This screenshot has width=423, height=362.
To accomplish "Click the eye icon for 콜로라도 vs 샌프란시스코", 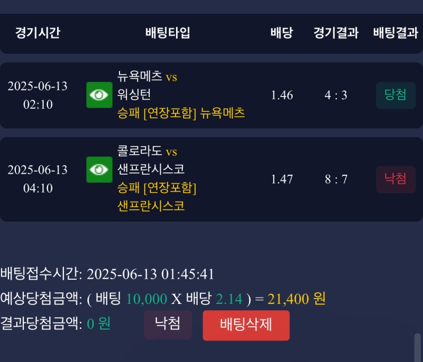I will [99, 169].
